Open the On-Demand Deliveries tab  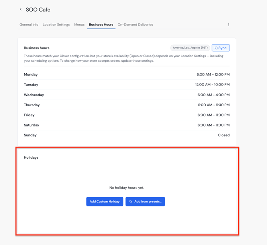135,25
